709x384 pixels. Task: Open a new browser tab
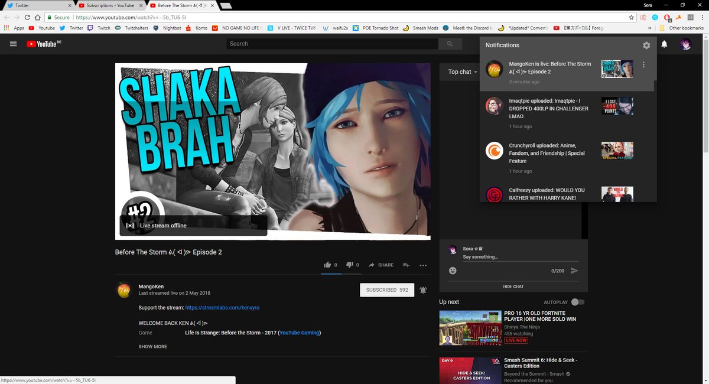[226, 5]
